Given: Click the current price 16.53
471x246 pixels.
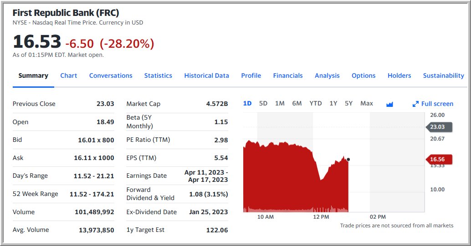Looking at the screenshot, I should tap(36, 41).
